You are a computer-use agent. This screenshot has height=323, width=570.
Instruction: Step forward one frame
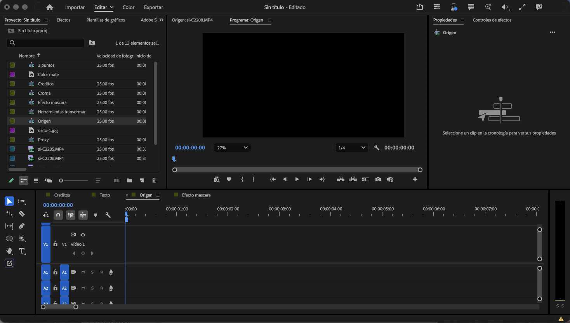point(309,179)
